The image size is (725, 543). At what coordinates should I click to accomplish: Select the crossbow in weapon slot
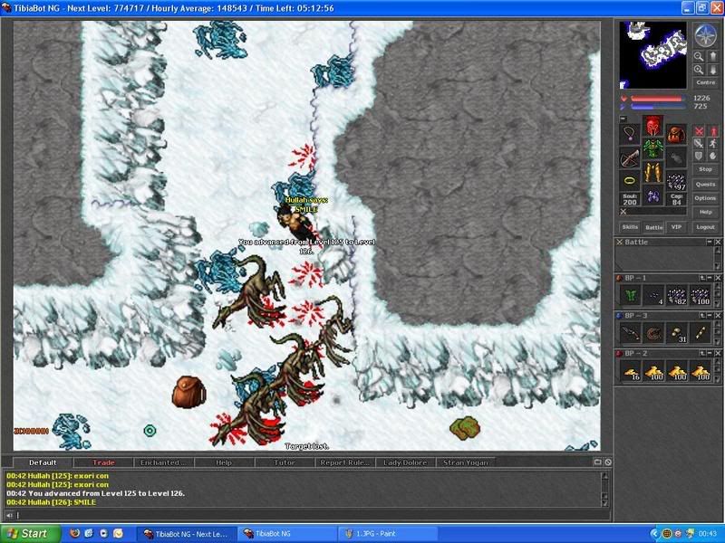tap(629, 157)
